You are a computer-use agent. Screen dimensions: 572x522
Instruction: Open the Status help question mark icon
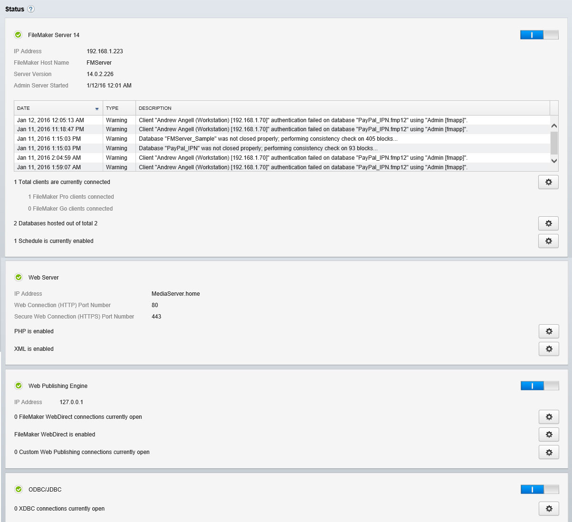click(31, 9)
